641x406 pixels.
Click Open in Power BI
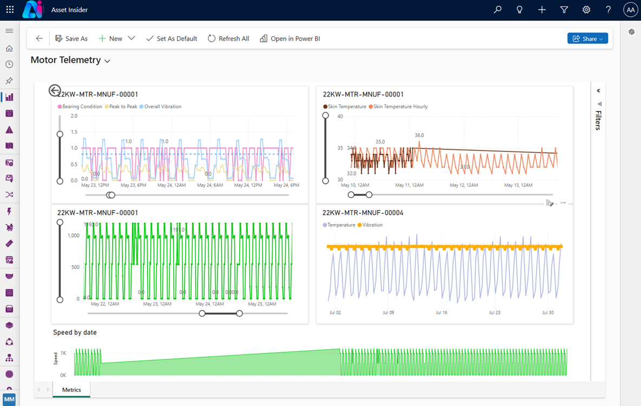pyautogui.click(x=290, y=38)
